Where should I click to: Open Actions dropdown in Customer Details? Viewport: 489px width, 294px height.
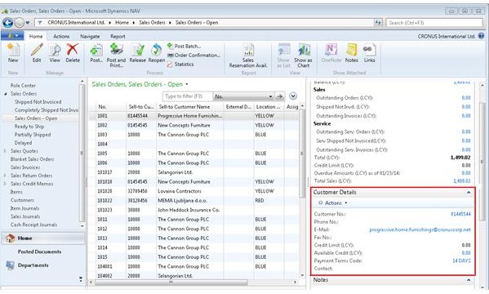(333, 203)
